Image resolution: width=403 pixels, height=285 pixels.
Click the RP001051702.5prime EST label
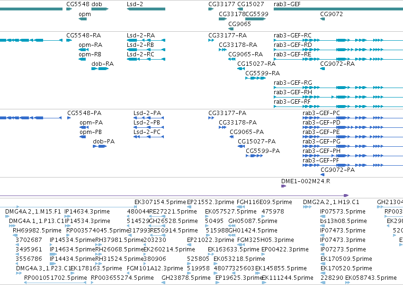pyautogui.click(x=55, y=278)
